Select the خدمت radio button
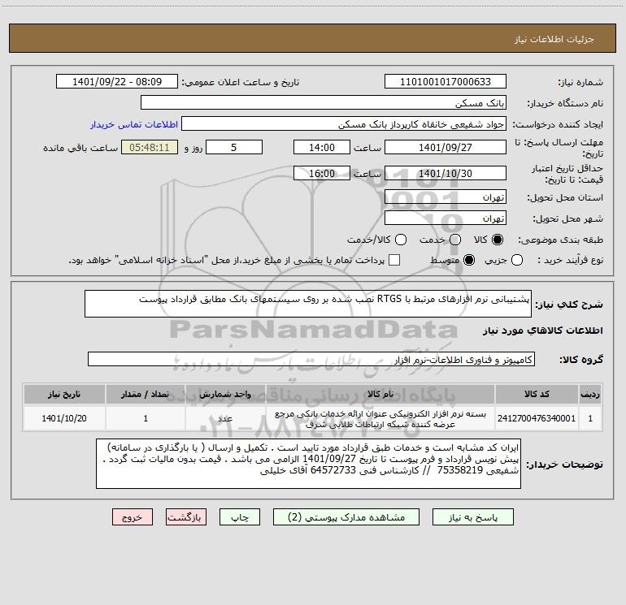 (455, 240)
